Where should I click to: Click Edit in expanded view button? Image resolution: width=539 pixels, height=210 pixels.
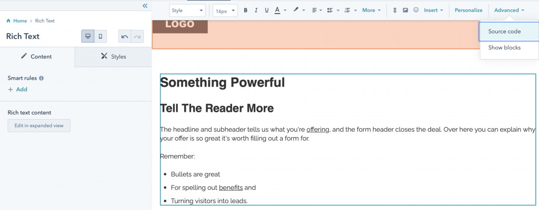(x=39, y=125)
